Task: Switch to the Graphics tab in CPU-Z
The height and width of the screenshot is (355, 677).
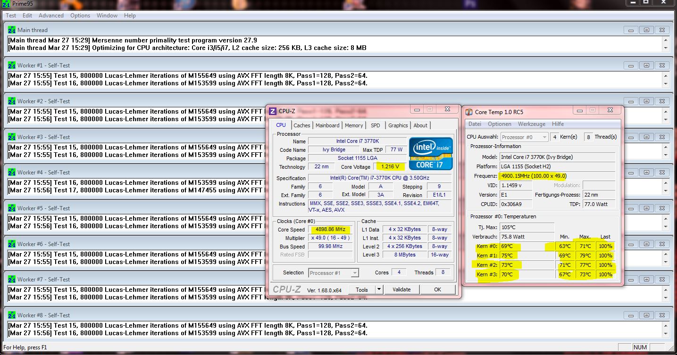Action: pyautogui.click(x=398, y=125)
